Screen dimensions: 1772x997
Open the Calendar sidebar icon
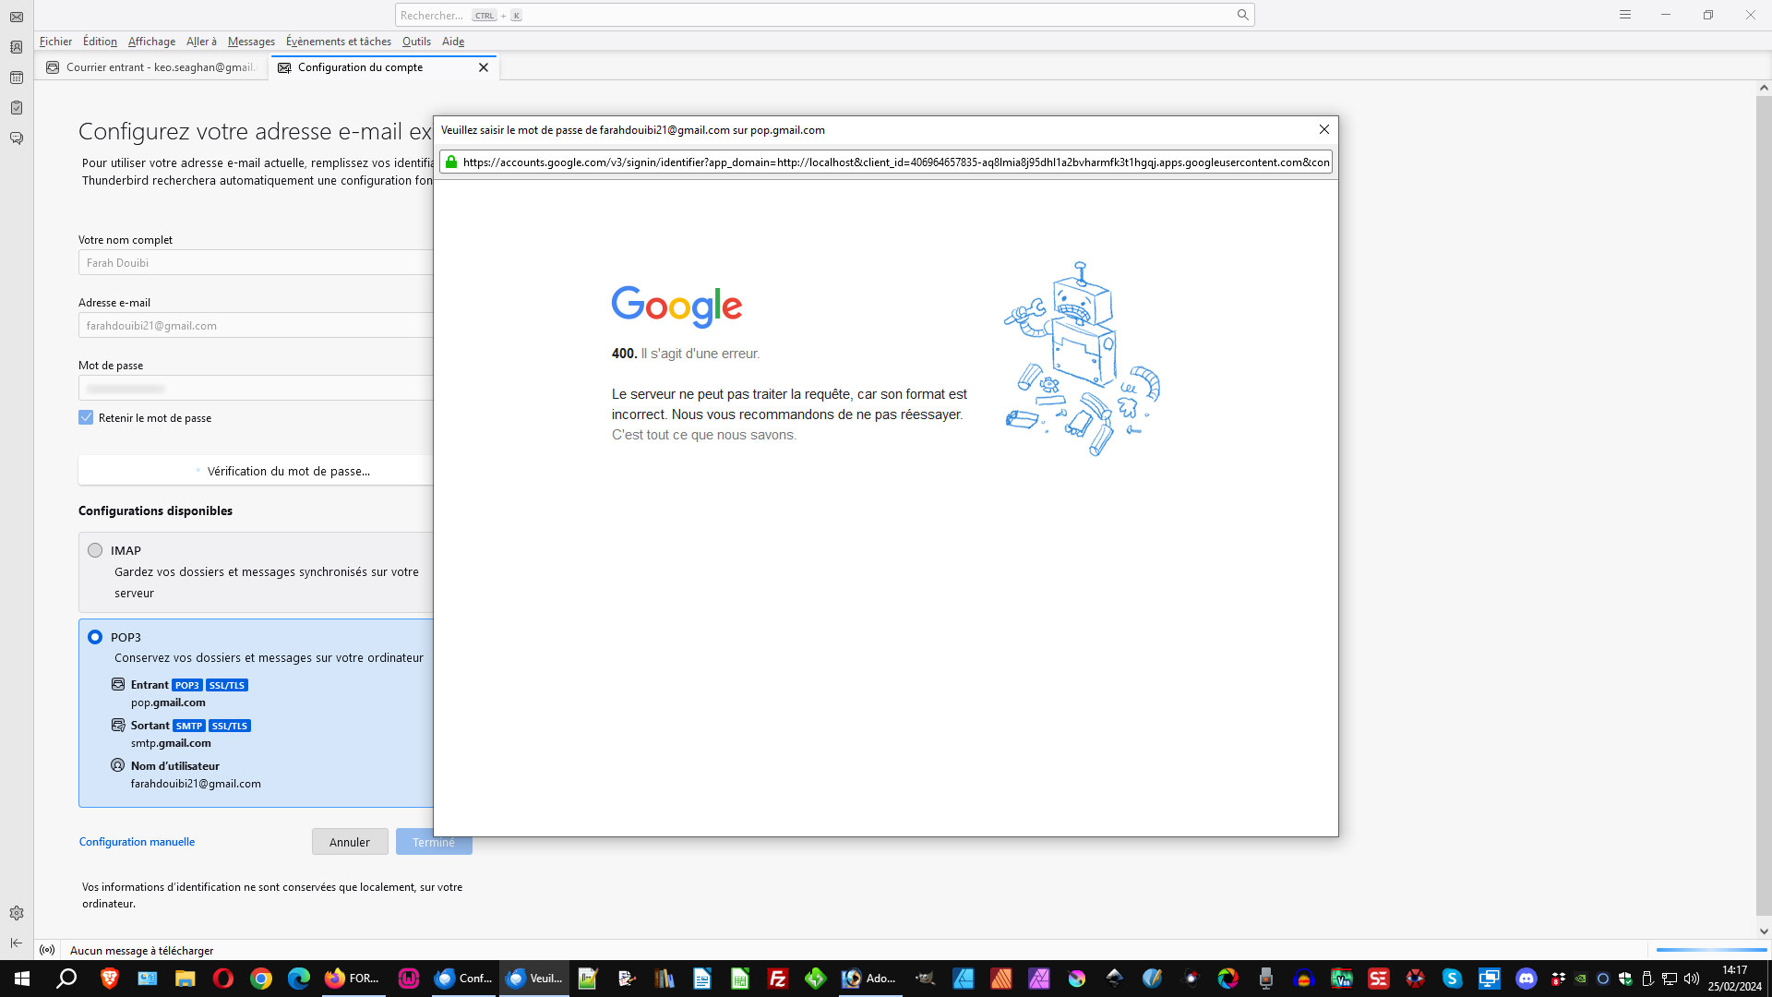(x=17, y=78)
